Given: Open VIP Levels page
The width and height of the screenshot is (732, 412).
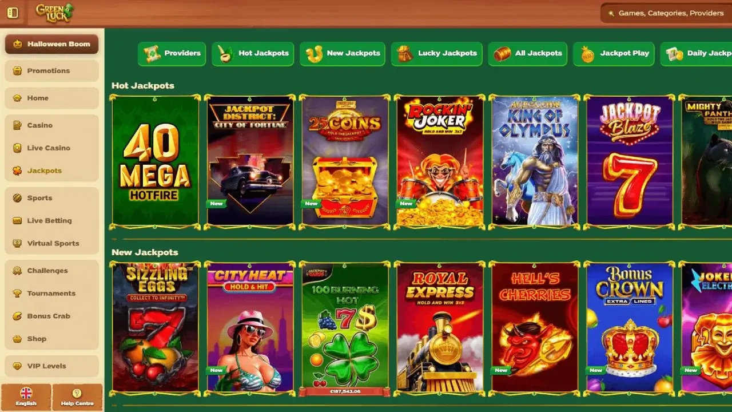Looking at the screenshot, I should 51,366.
